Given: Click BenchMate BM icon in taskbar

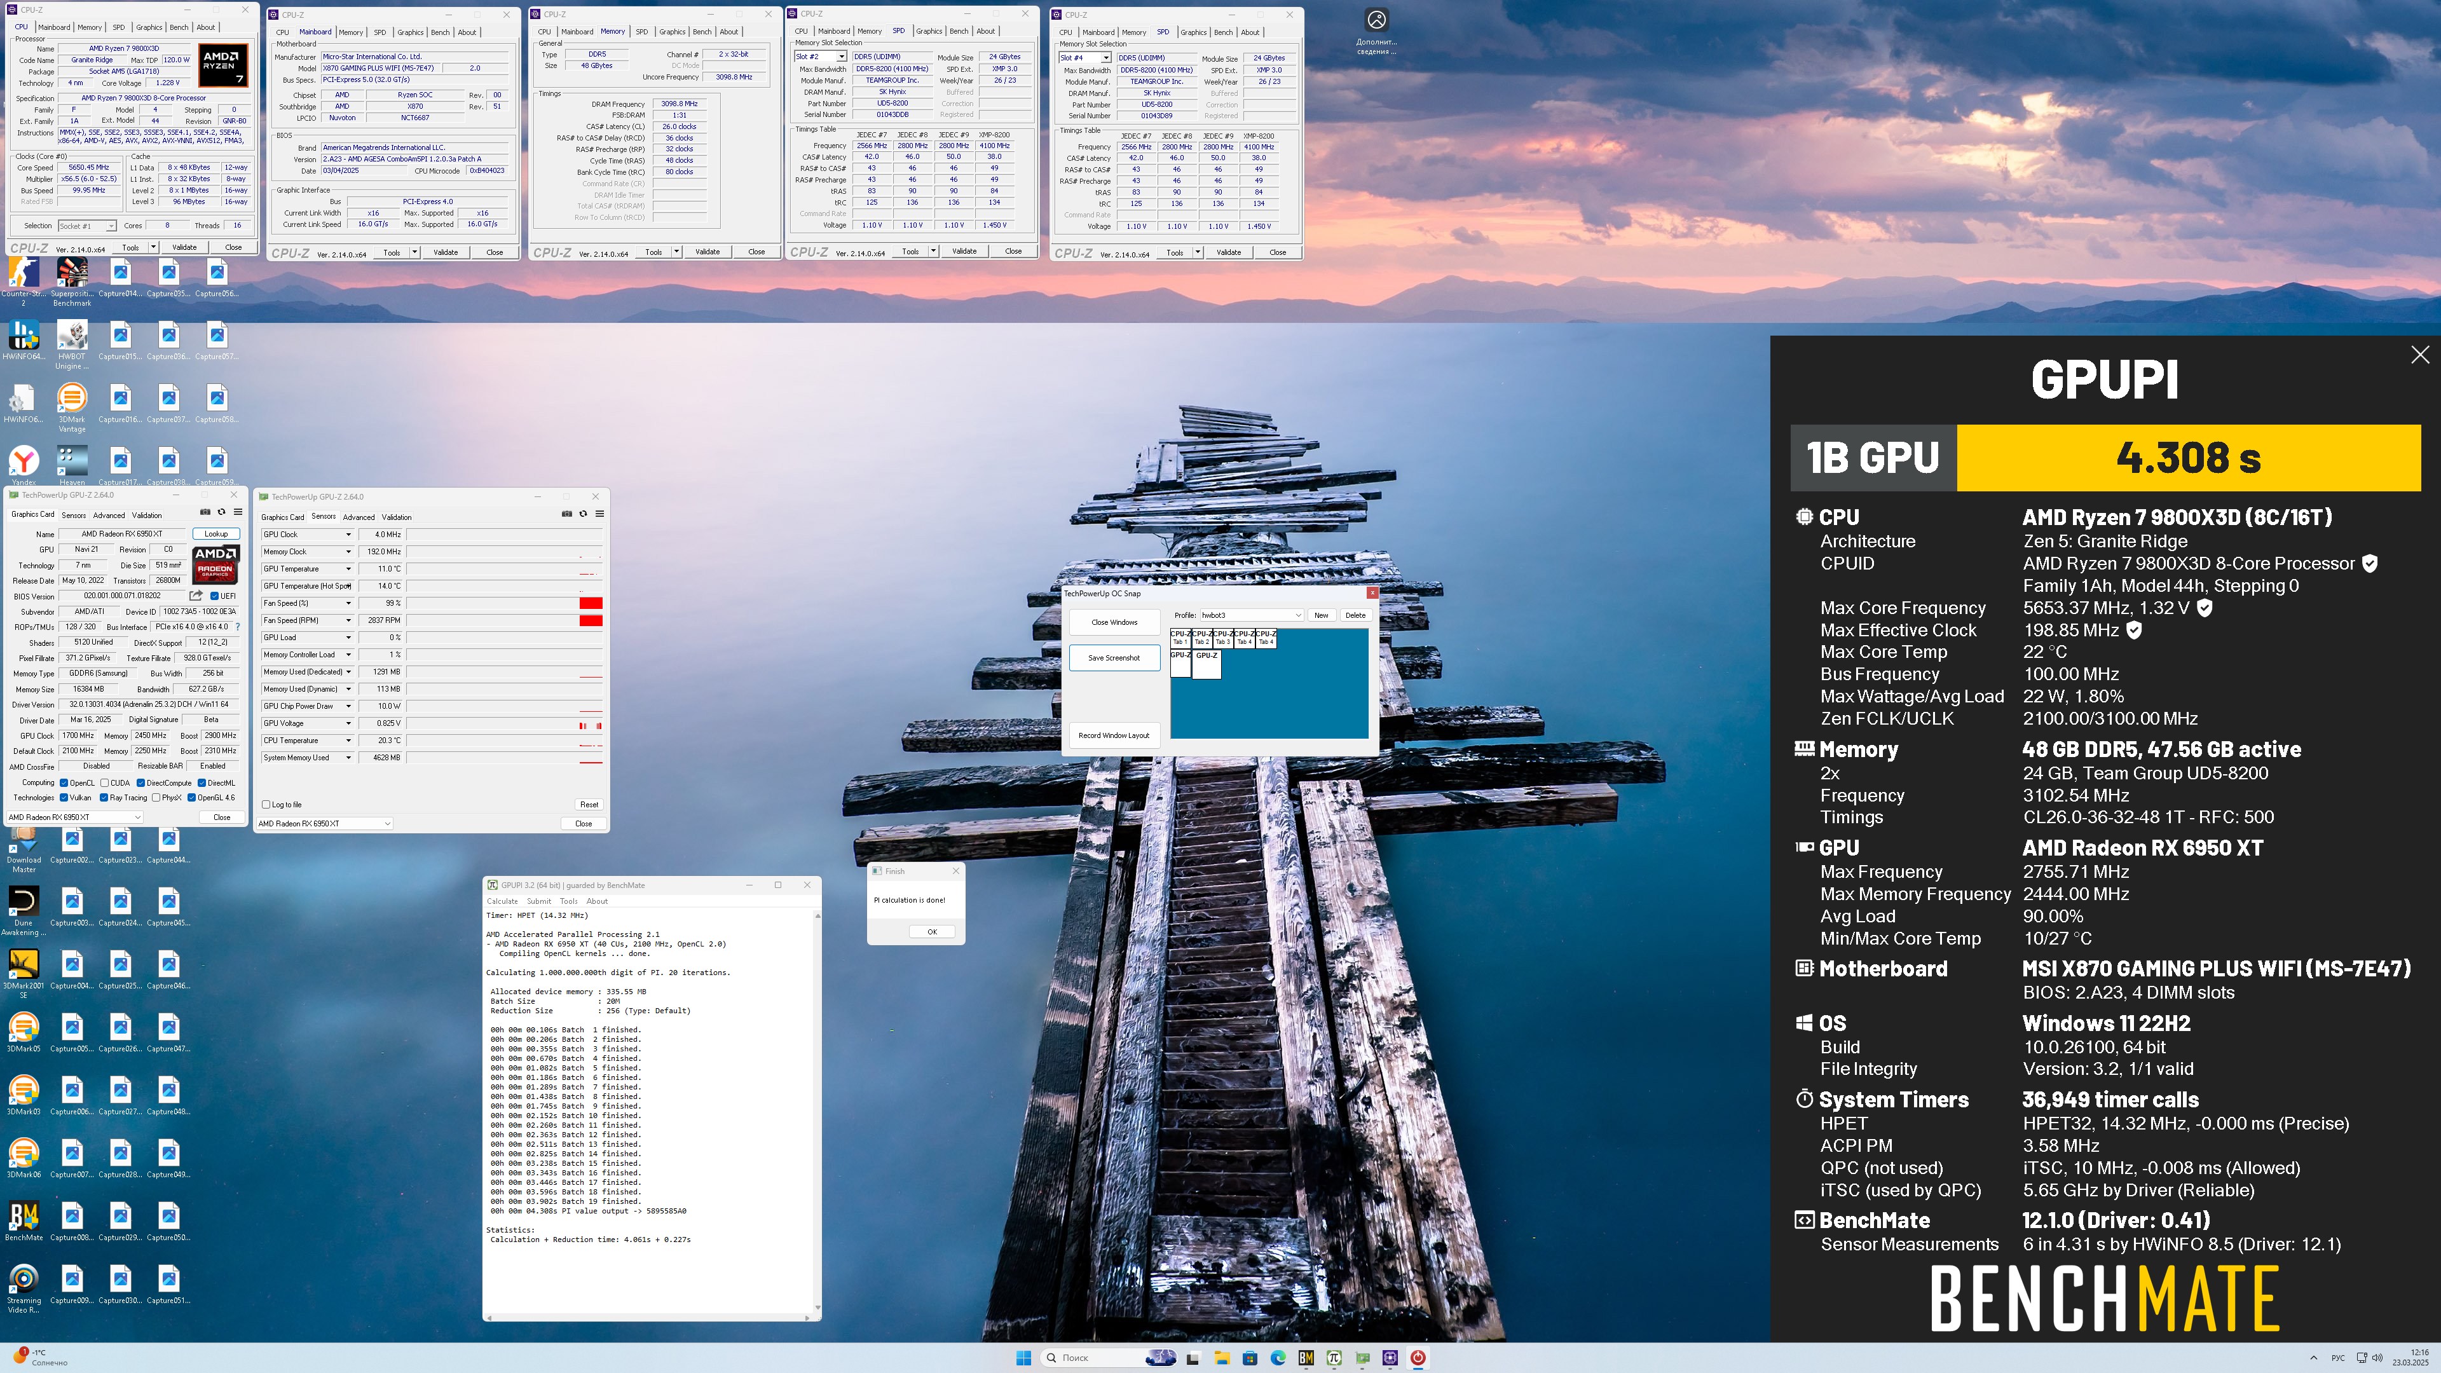Looking at the screenshot, I should pos(1306,1358).
